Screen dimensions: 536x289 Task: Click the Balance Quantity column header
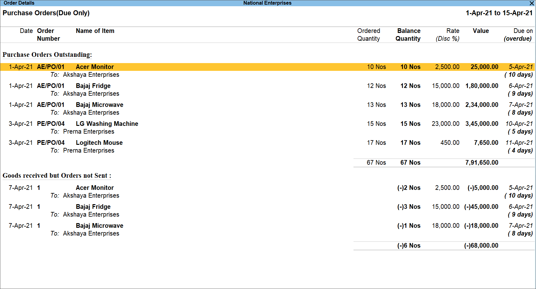tap(408, 35)
